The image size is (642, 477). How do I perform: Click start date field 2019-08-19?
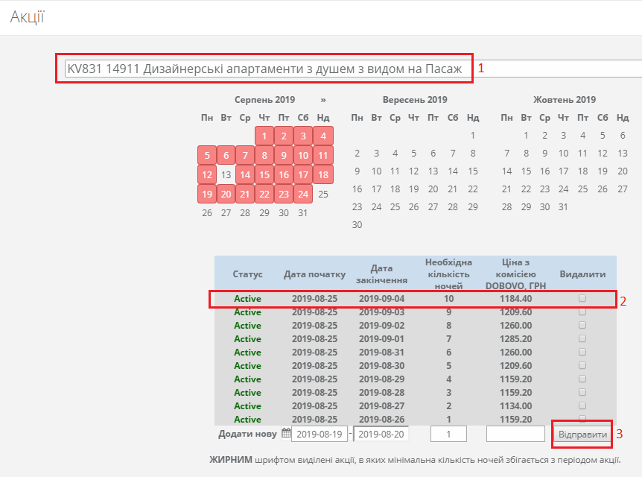[320, 434]
